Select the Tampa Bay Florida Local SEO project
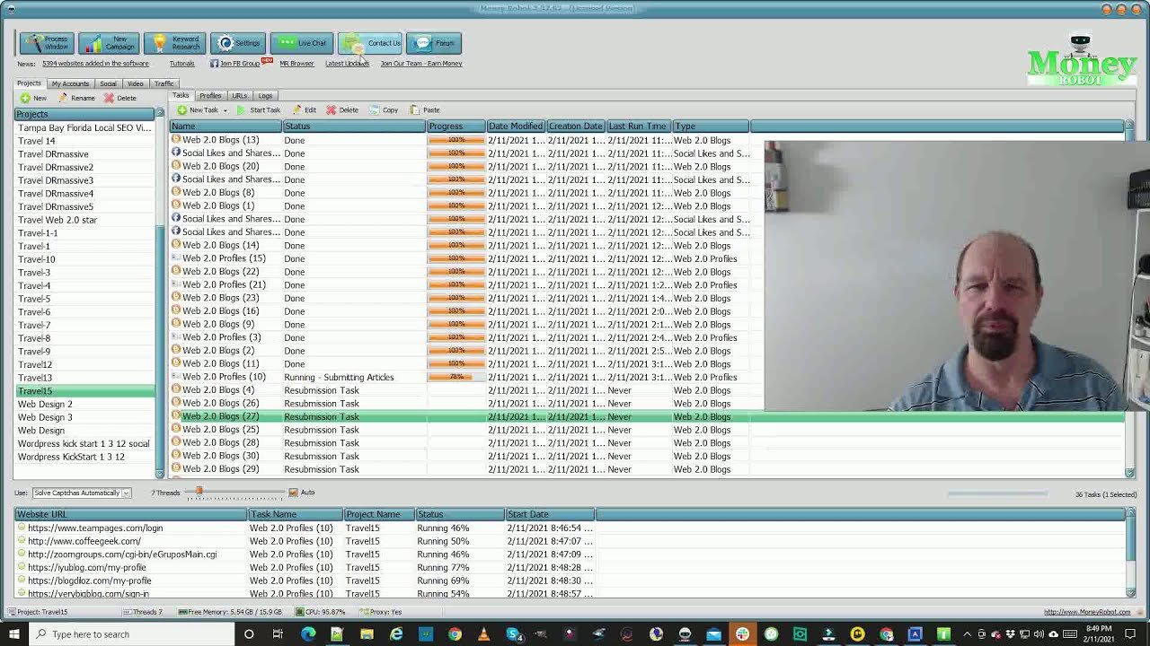The image size is (1150, 646). 85,127
